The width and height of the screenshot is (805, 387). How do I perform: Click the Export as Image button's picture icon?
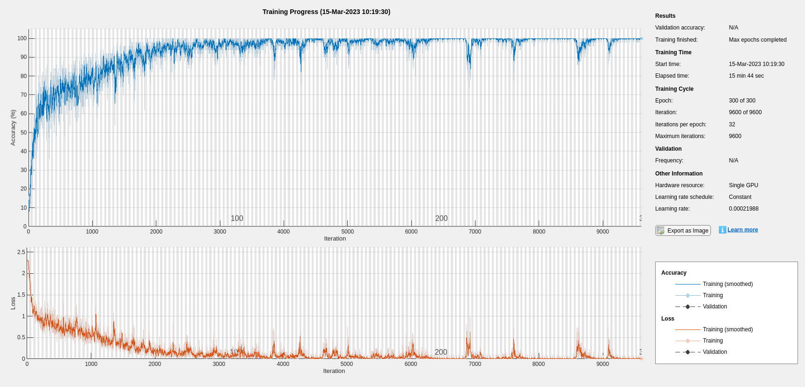click(x=660, y=230)
